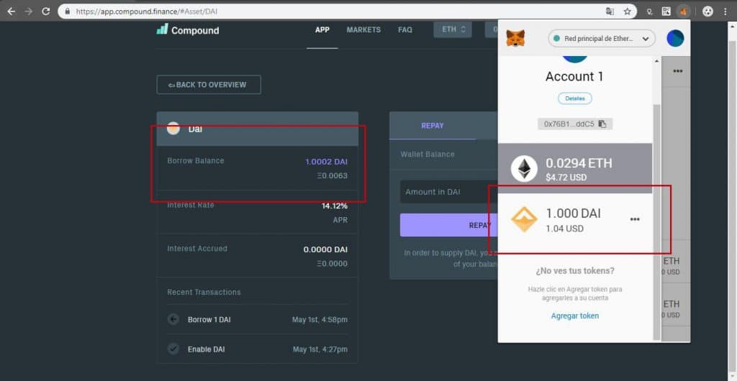Click the Detalles button
737x381 pixels.
click(x=575, y=98)
